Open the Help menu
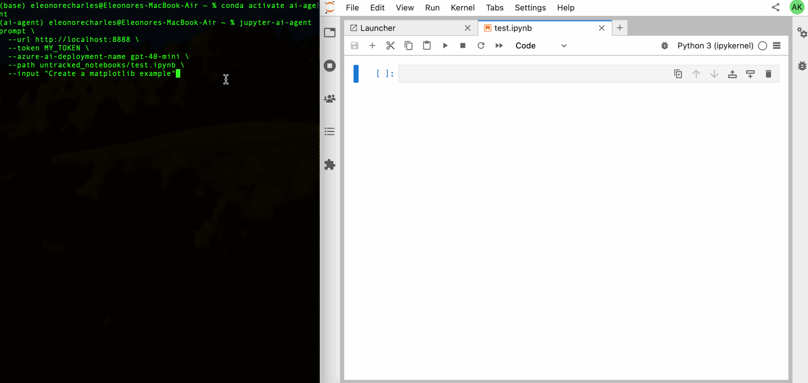808x383 pixels. click(566, 8)
